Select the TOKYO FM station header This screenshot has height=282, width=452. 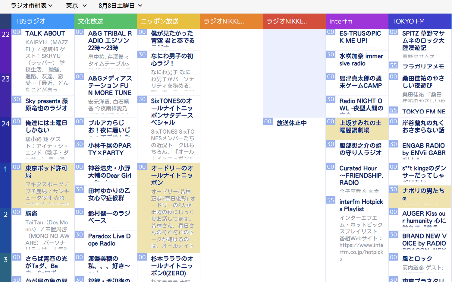coord(420,21)
